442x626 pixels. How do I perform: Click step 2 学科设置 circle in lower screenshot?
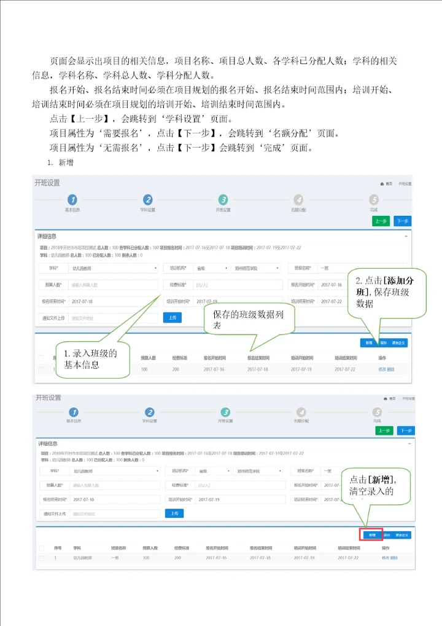(x=149, y=412)
